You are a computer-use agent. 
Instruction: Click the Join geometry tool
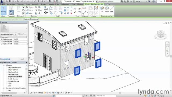[x=29, y=13]
